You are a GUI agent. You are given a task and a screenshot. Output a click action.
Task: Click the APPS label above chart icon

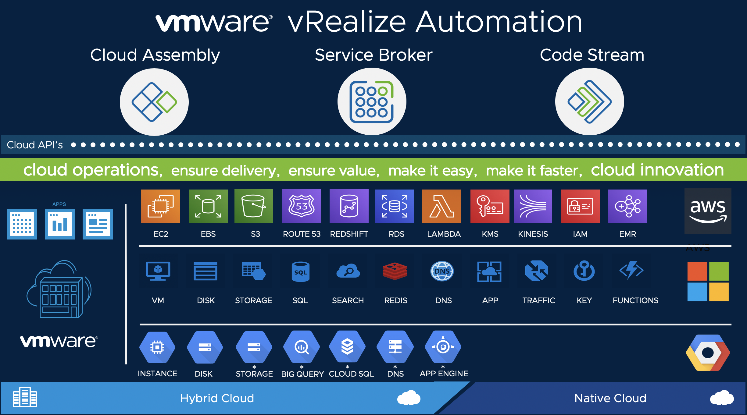point(59,204)
